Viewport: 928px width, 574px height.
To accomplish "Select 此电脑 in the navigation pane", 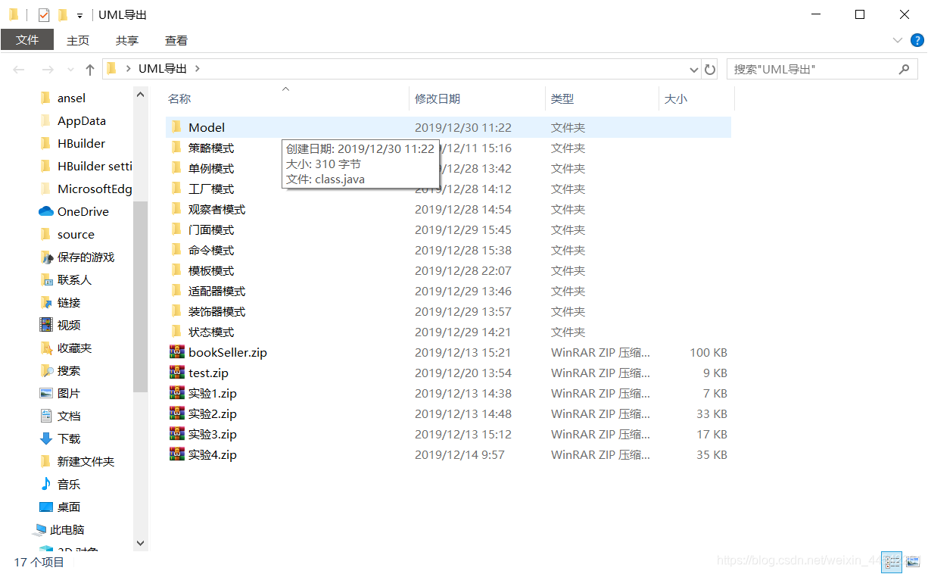I will coord(67,529).
